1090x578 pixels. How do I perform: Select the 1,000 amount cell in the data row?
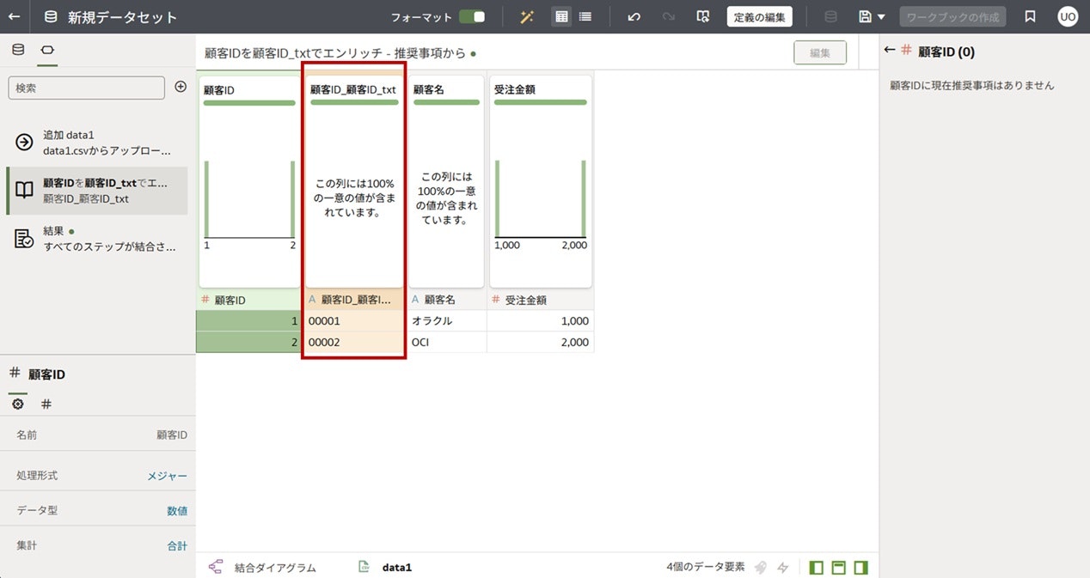(541, 320)
